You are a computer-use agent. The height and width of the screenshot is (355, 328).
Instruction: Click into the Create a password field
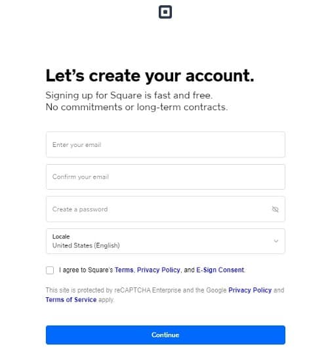click(165, 209)
